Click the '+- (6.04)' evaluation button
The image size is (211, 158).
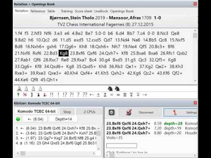[x=36, y=119]
